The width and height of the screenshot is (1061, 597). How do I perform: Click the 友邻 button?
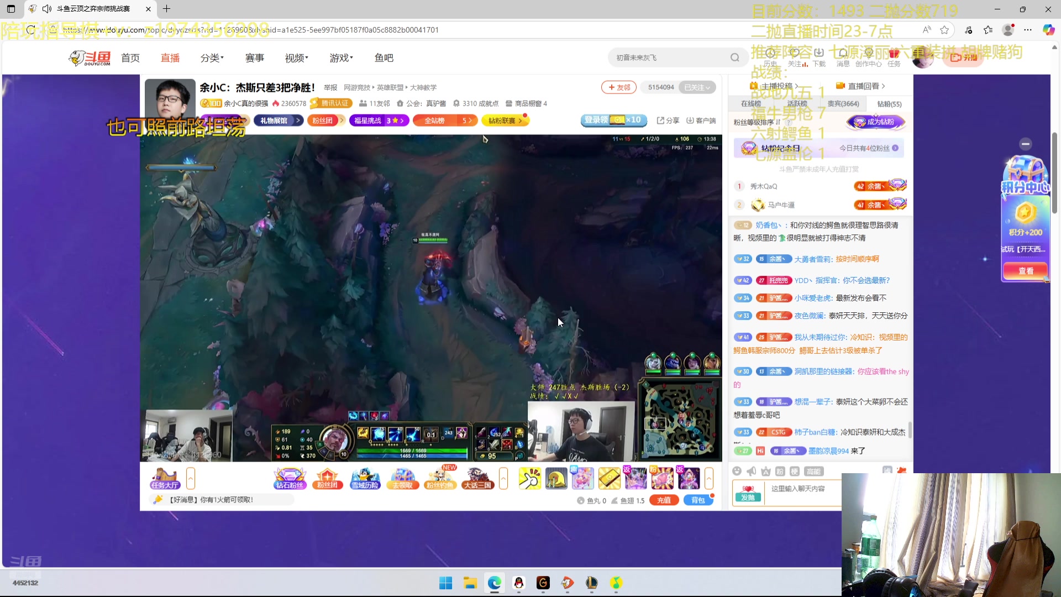click(x=619, y=87)
